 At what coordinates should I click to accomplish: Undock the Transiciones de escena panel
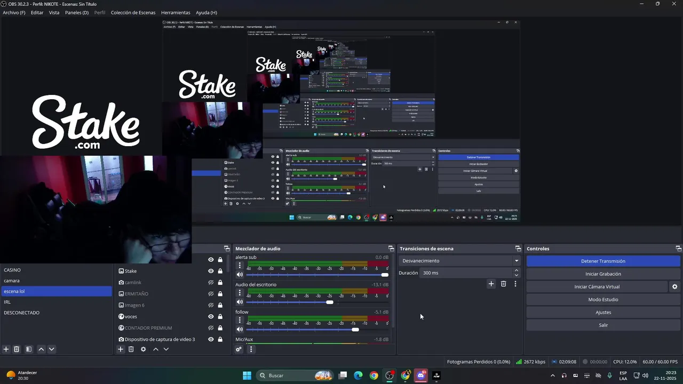tap(518, 249)
